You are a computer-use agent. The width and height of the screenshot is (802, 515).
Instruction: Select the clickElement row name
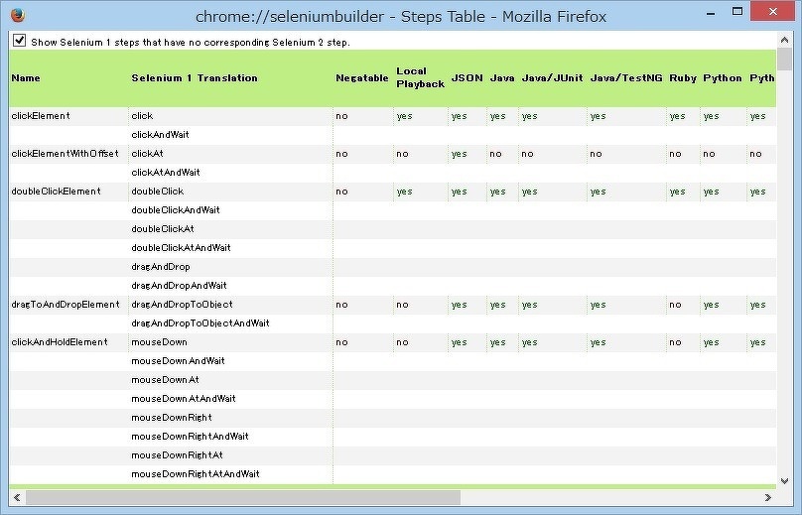point(41,116)
